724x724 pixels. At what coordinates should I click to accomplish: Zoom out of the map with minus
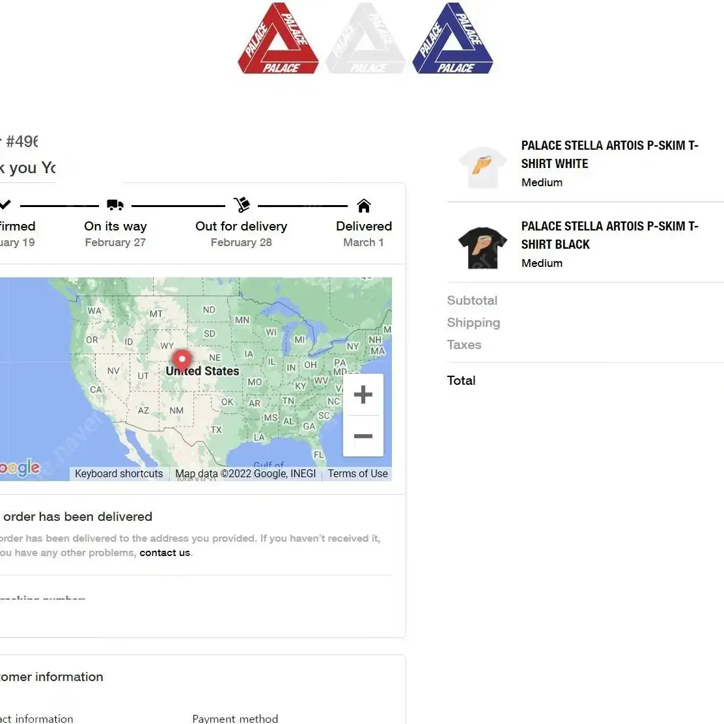coord(363,436)
